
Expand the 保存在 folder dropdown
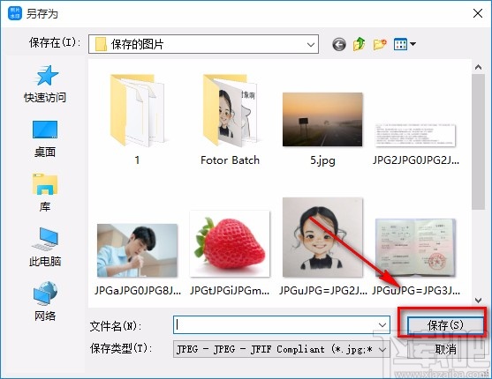204,44
